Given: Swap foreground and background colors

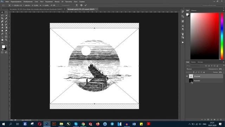Looking at the screenshot, I should coord(6,46).
